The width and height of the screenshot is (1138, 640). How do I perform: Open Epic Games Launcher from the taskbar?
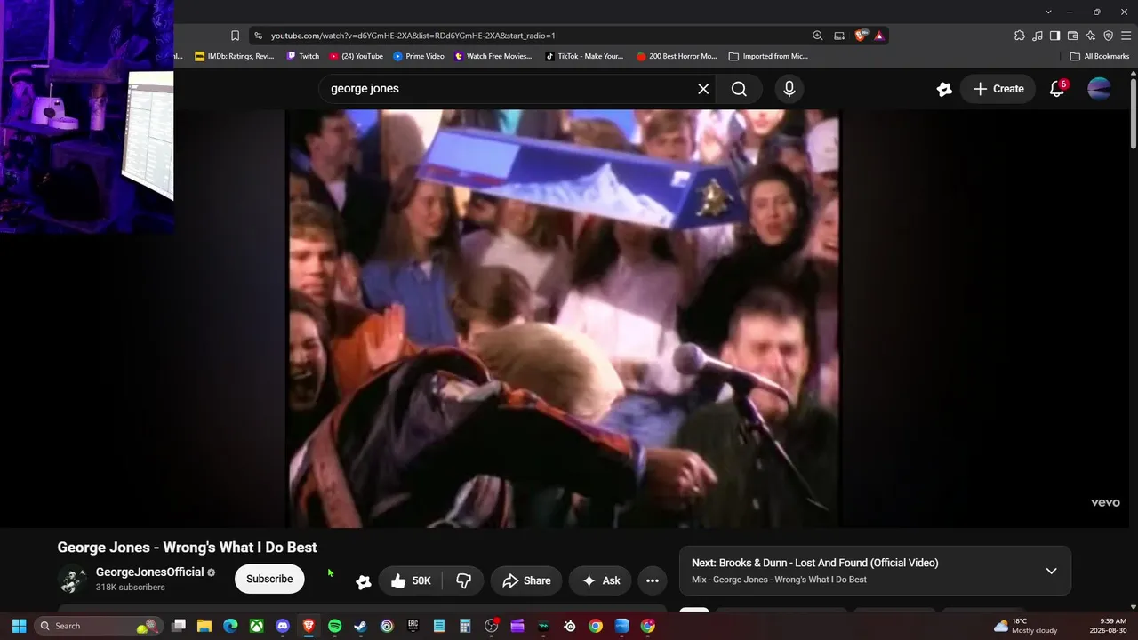(x=413, y=626)
